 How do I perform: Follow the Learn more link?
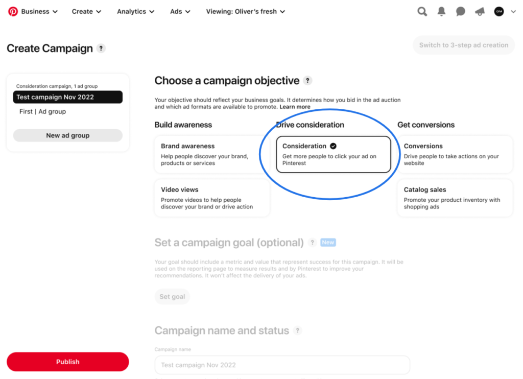(x=295, y=107)
